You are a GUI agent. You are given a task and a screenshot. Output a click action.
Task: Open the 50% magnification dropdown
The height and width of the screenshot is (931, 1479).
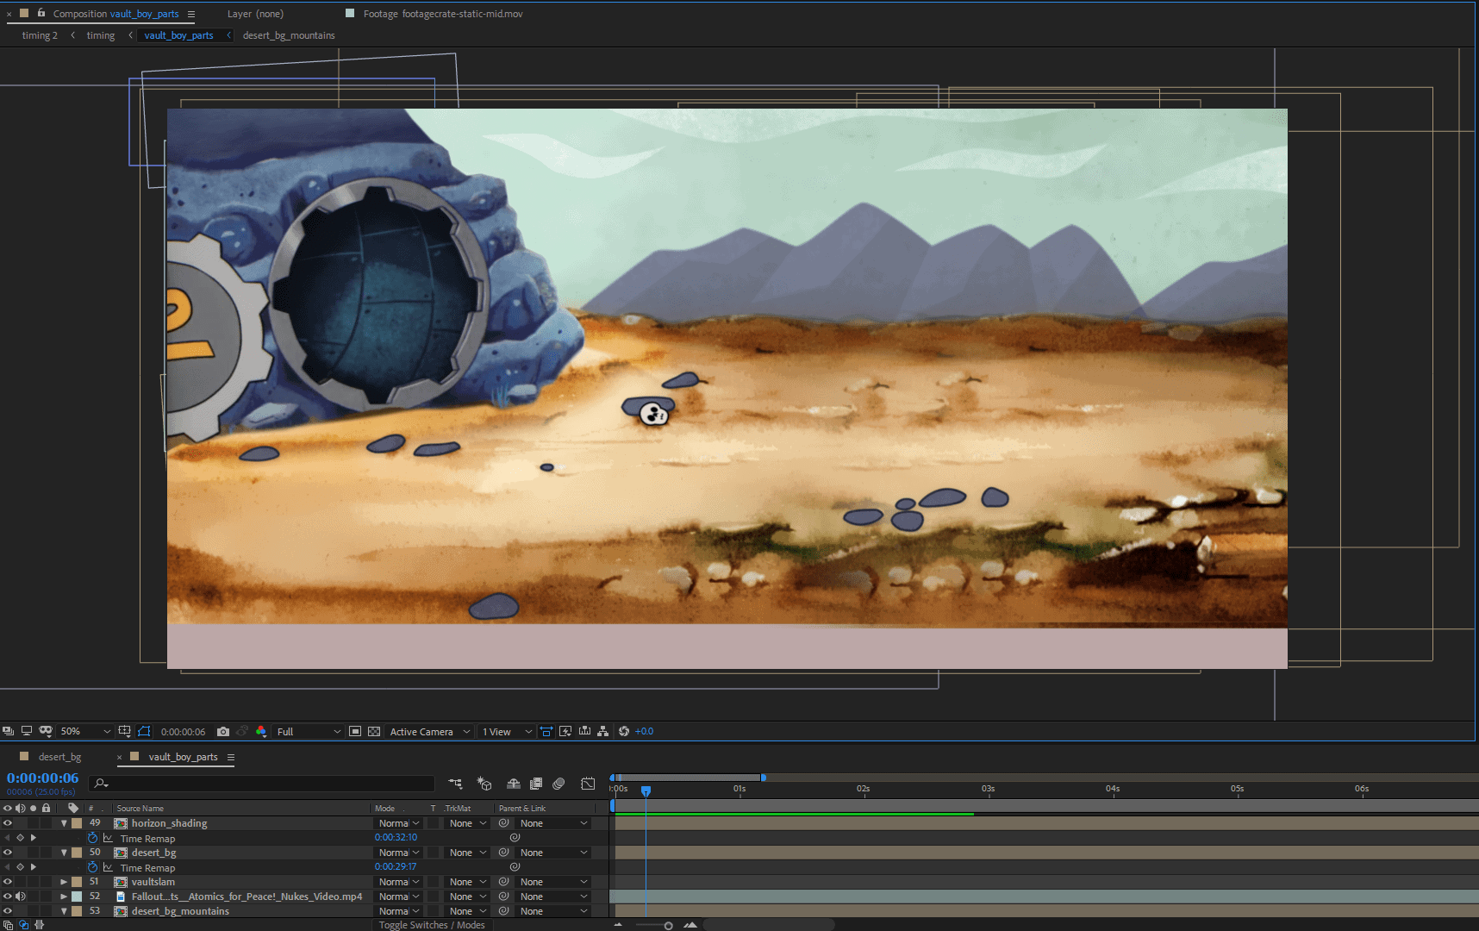[x=85, y=731]
